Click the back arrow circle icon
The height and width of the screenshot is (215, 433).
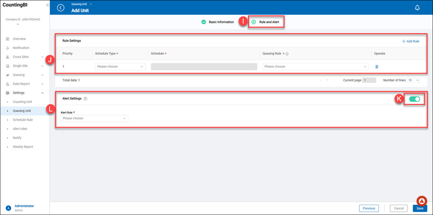click(x=61, y=8)
